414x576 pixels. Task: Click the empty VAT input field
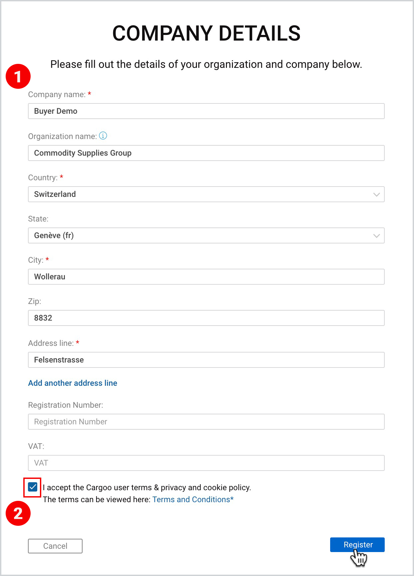coord(206,463)
